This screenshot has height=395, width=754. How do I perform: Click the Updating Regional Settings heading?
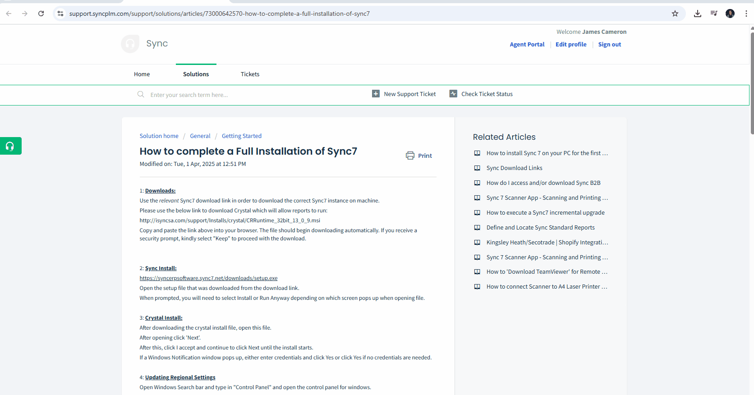(x=180, y=377)
